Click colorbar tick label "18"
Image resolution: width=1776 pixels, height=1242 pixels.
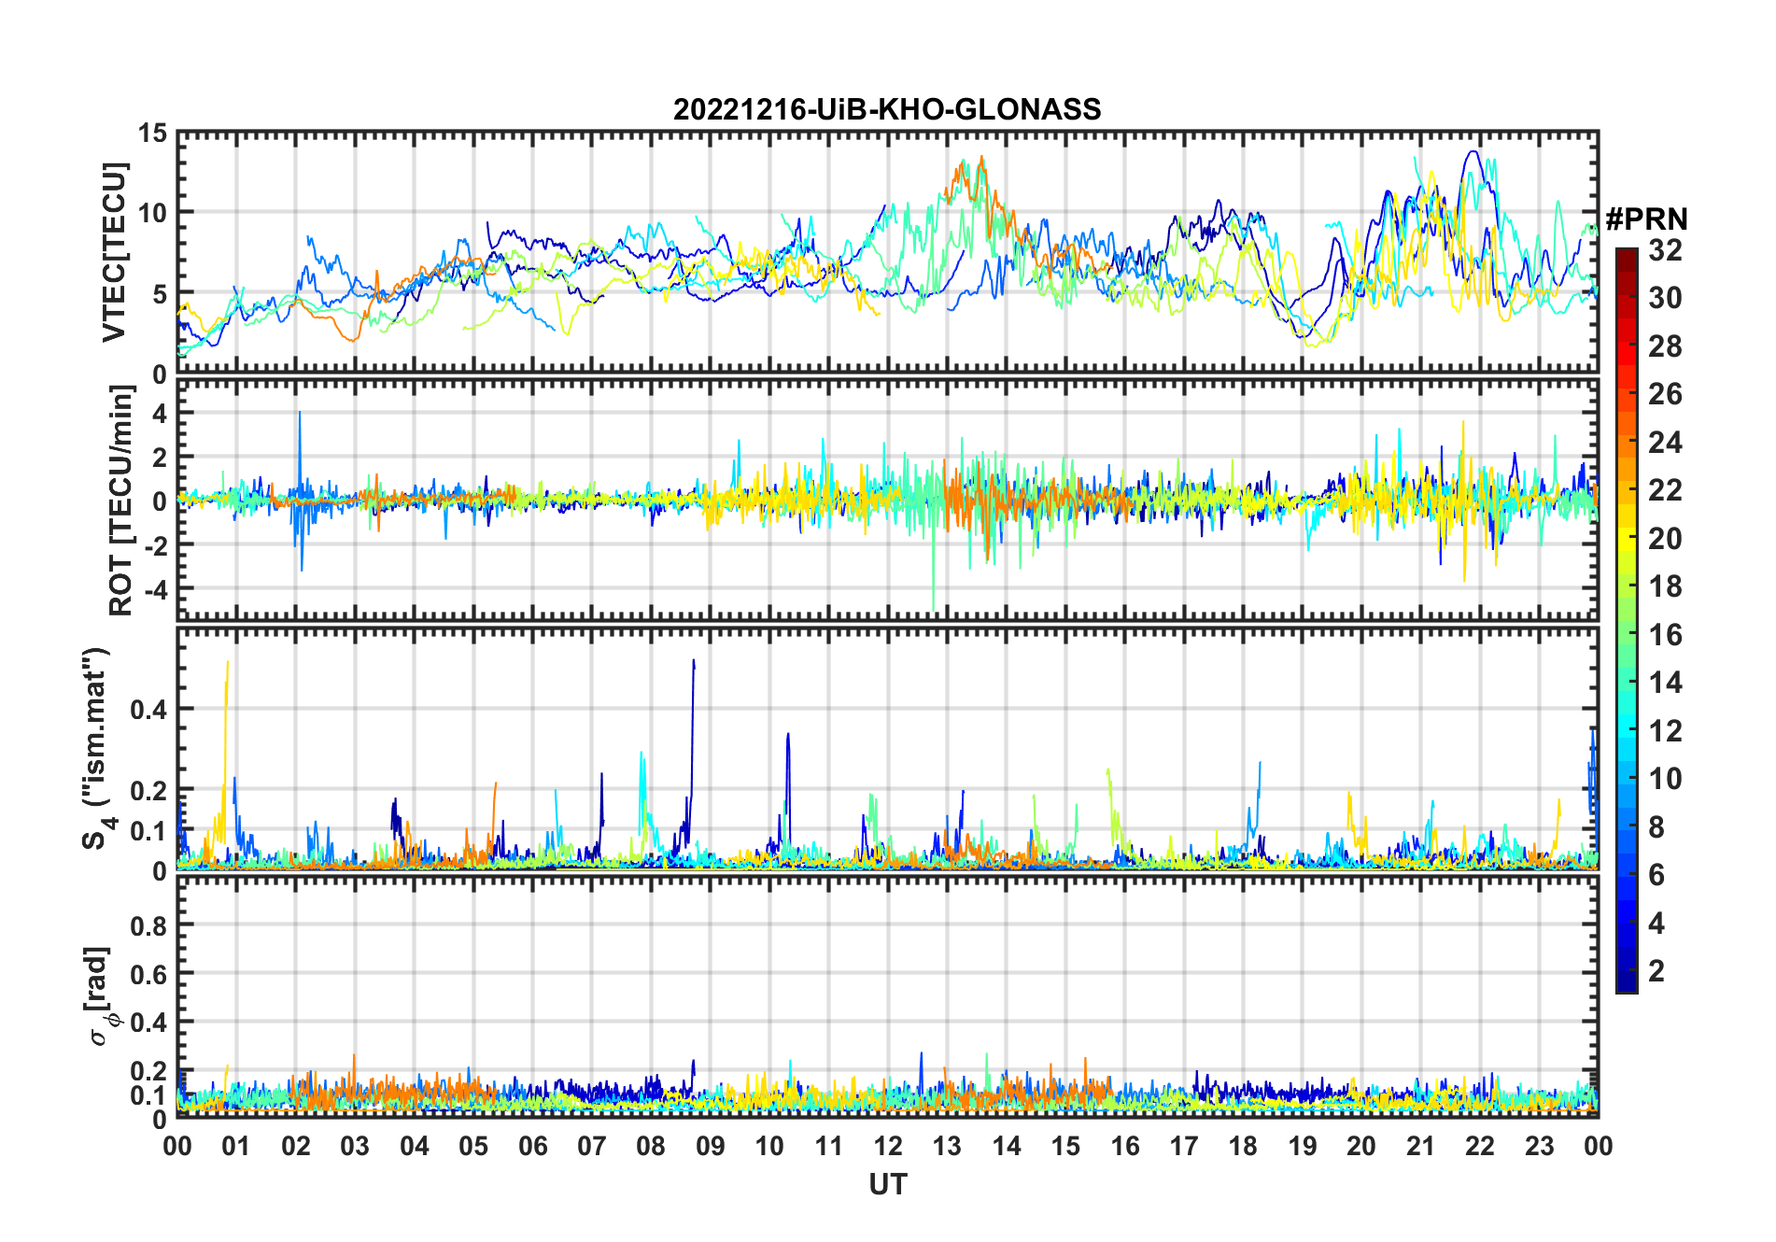(1665, 586)
